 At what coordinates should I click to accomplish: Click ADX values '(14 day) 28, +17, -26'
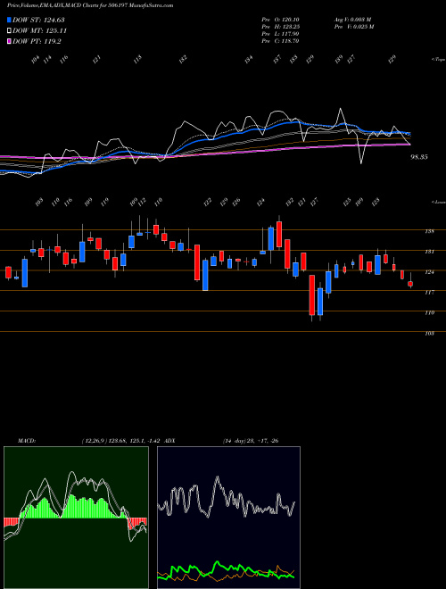[251, 441]
